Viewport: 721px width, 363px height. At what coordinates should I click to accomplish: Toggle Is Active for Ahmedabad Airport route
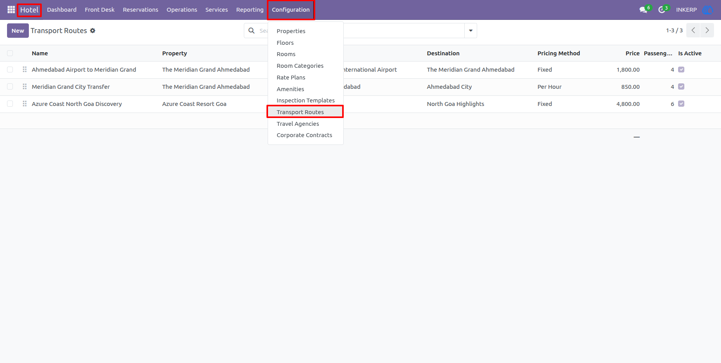point(681,70)
